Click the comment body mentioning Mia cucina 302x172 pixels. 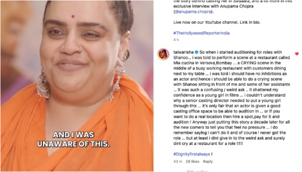pyautogui.click(x=232, y=98)
